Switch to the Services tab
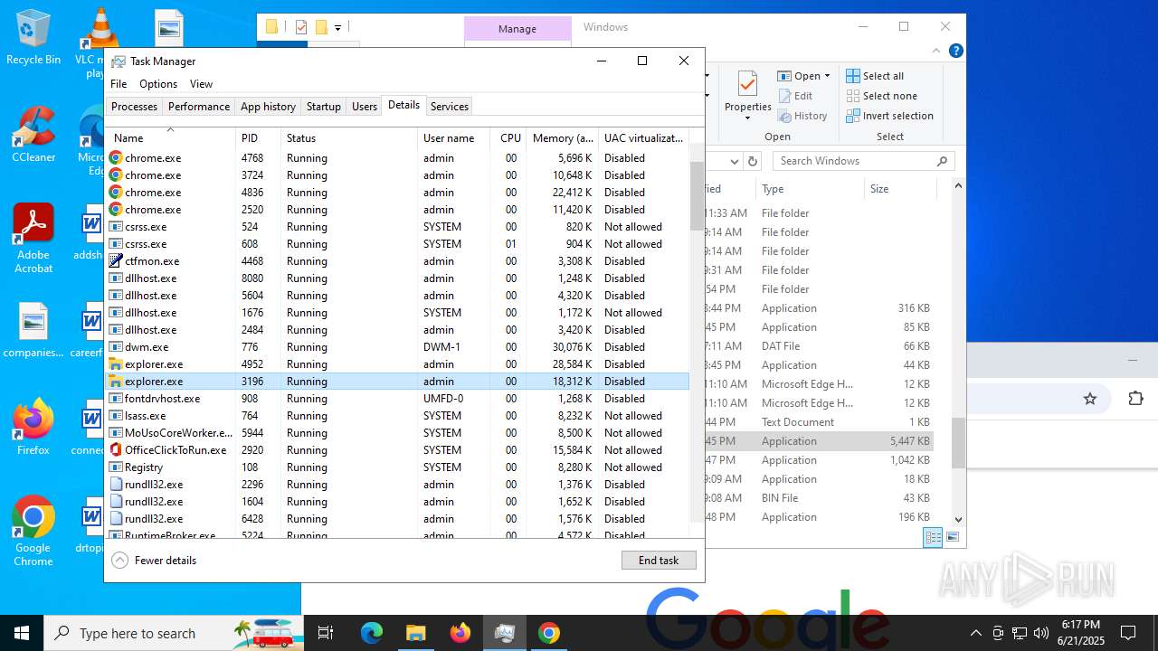Screen dimensions: 1158x651 tap(450, 107)
